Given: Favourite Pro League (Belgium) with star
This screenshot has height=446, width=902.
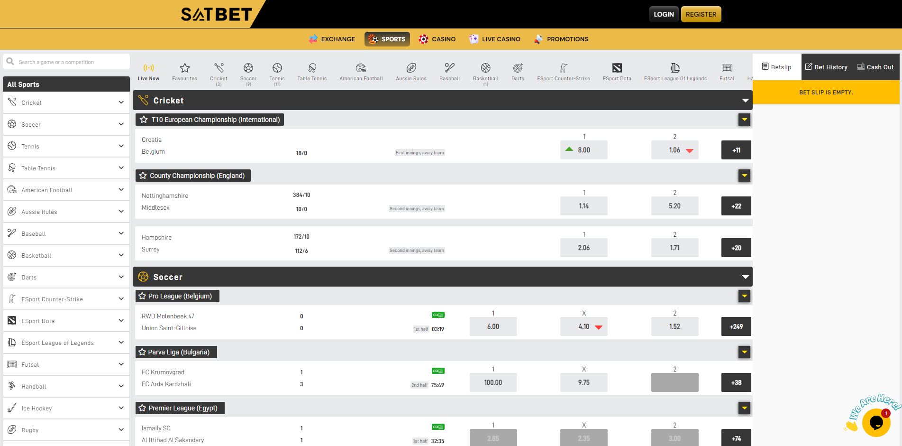Looking at the screenshot, I should pos(142,296).
